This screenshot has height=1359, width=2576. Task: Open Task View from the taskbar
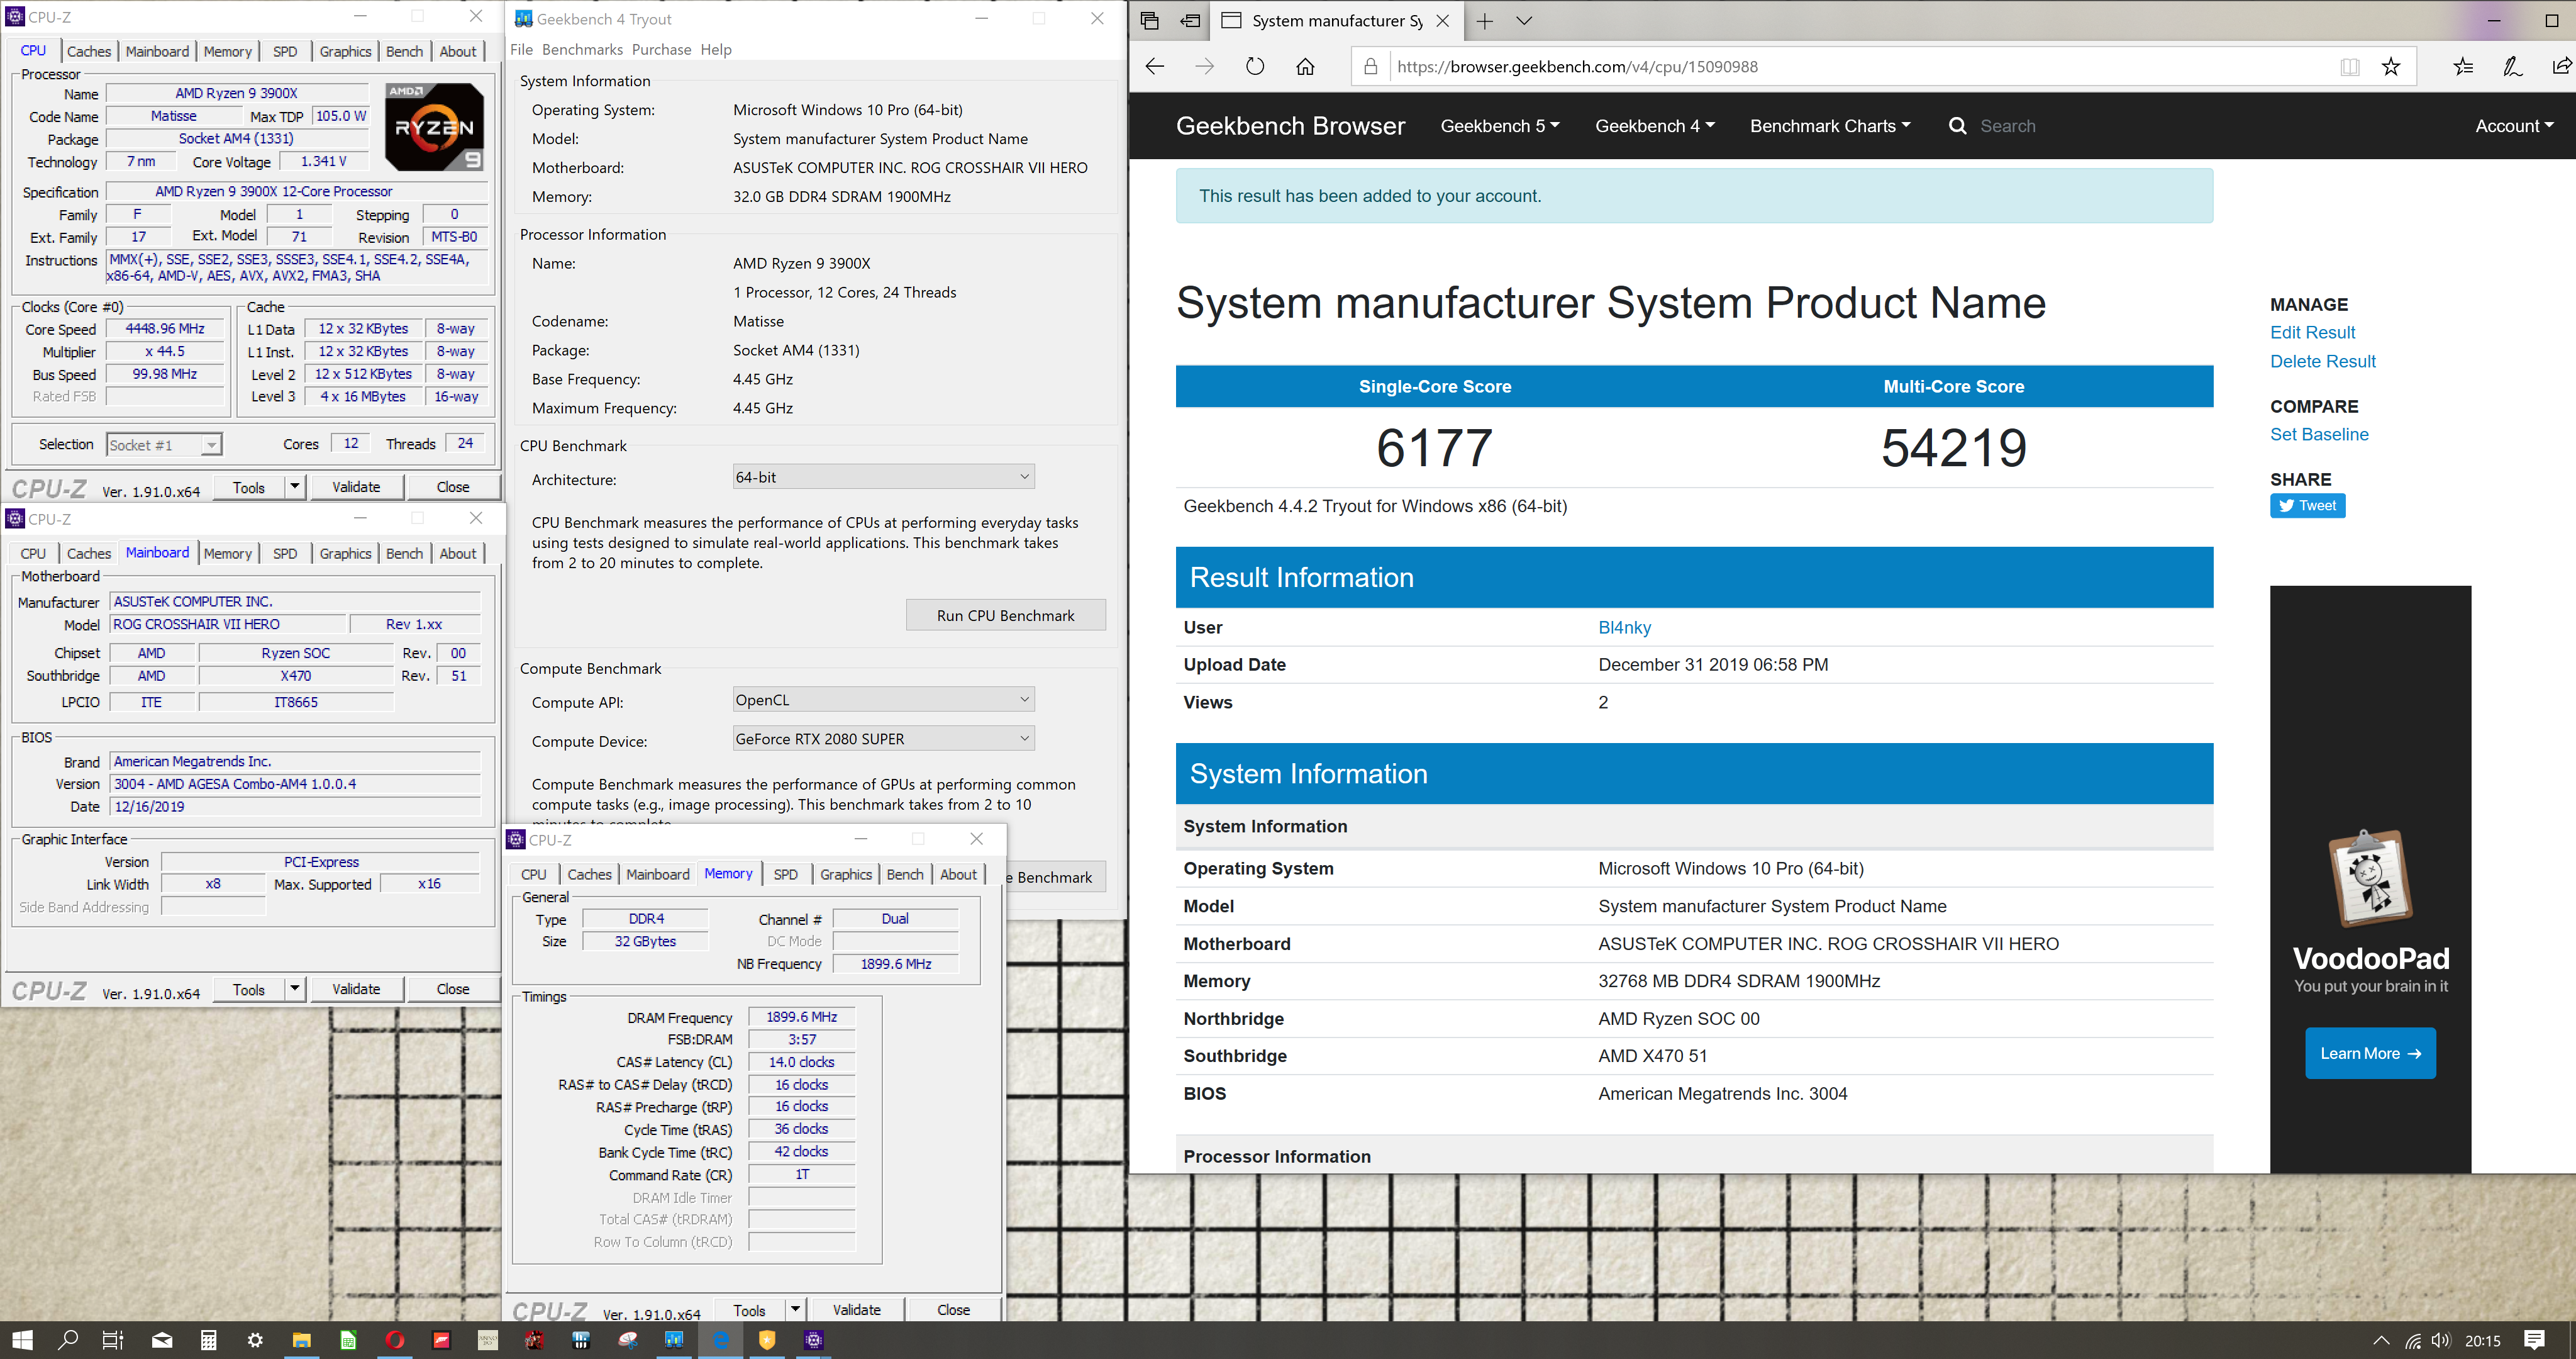113,1340
